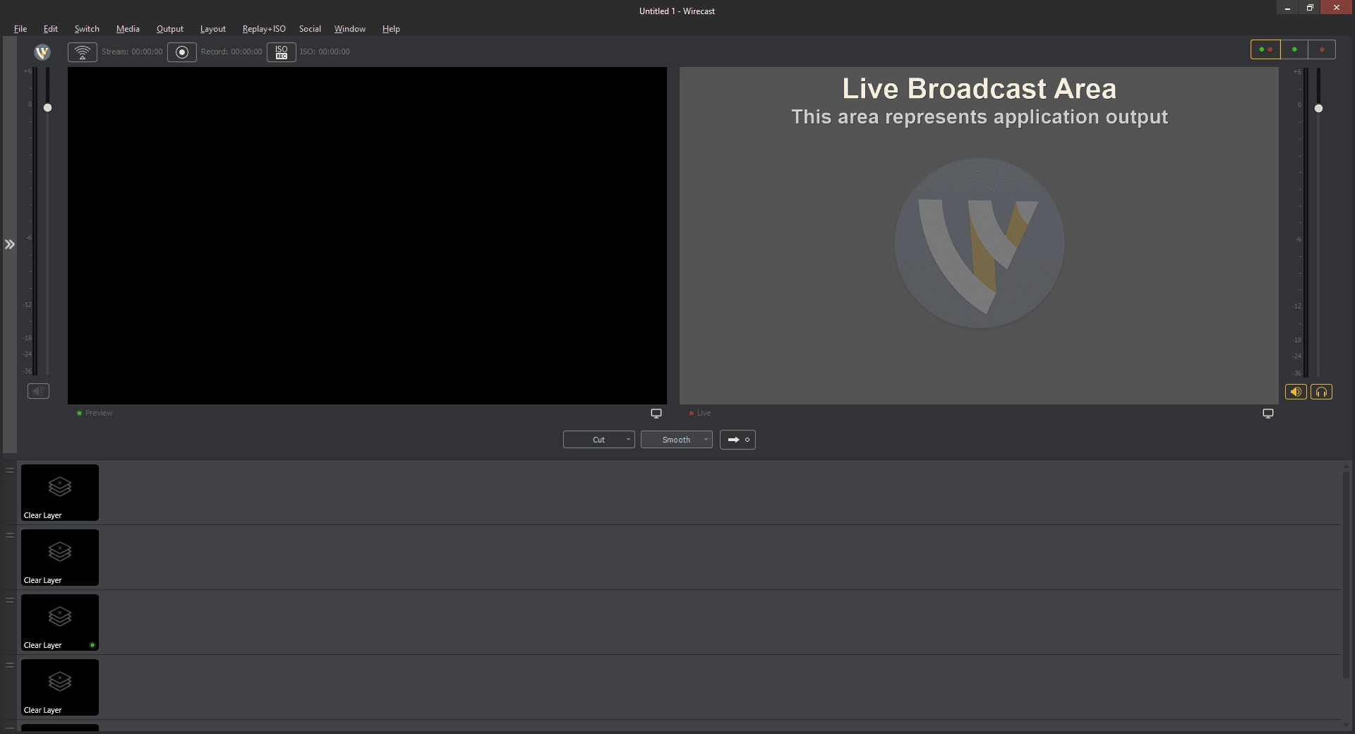Toggle the ISO REC recording button
The image size is (1355, 734).
(x=282, y=52)
